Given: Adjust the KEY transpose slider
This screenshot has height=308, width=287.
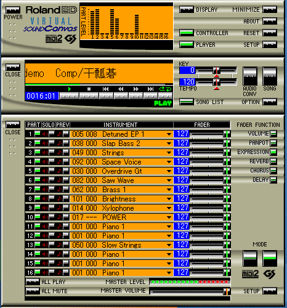Looking at the screenshot, I should (x=216, y=70).
